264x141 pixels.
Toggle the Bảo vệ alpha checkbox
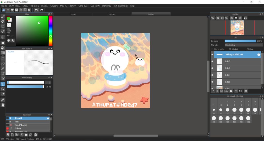[212, 49]
